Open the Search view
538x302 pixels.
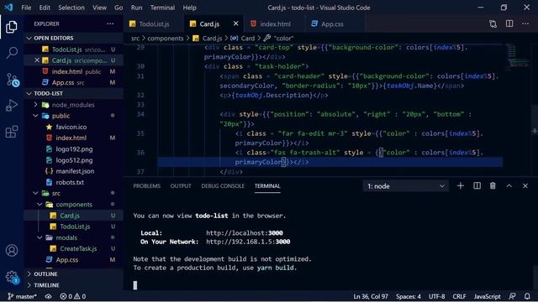pyautogui.click(x=12, y=53)
